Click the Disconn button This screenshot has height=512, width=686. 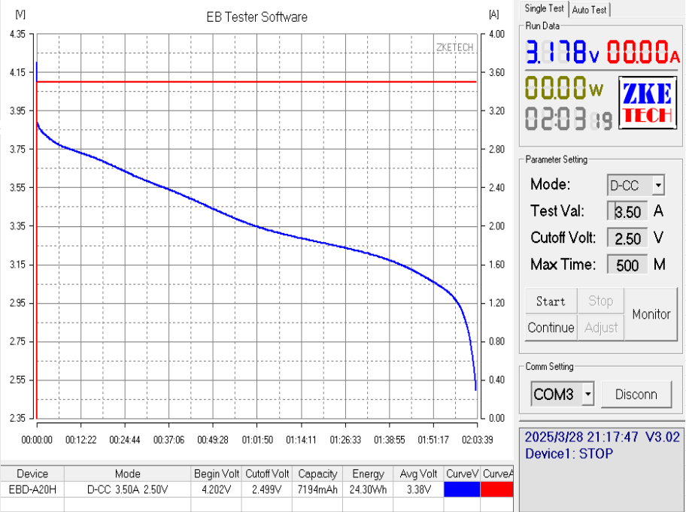click(636, 394)
